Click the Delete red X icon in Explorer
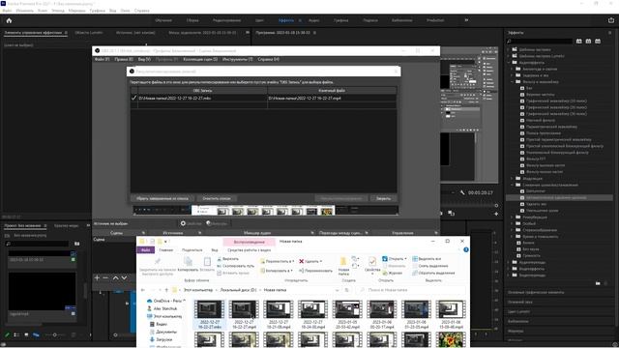This screenshot has width=619, height=348. (x=301, y=261)
